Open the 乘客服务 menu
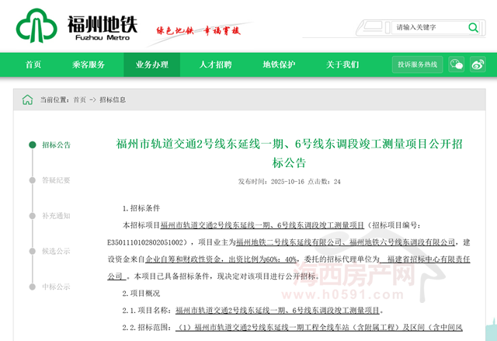Screen dimensions: 497x341 [x=89, y=64]
